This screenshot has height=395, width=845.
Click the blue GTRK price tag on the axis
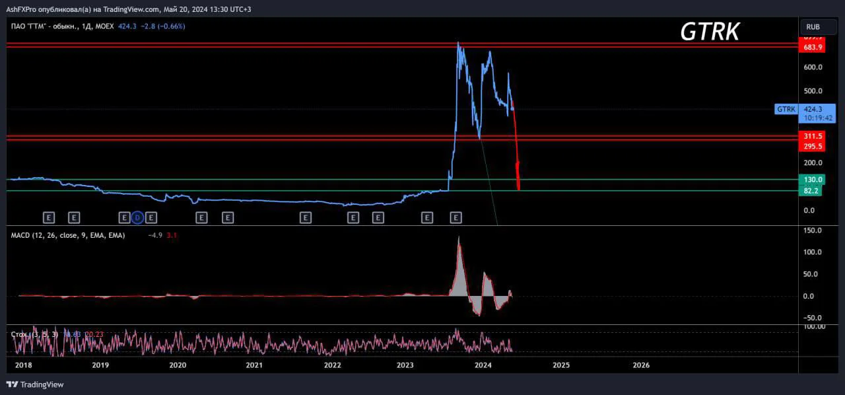[786, 109]
